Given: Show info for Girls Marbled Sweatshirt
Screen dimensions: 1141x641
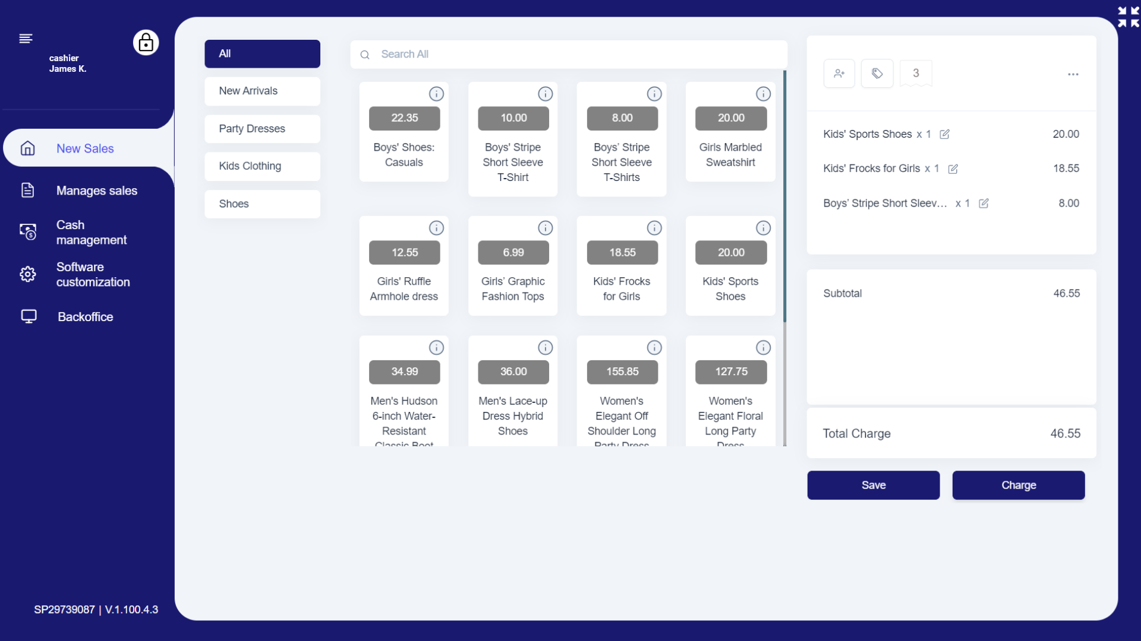Looking at the screenshot, I should [x=763, y=94].
